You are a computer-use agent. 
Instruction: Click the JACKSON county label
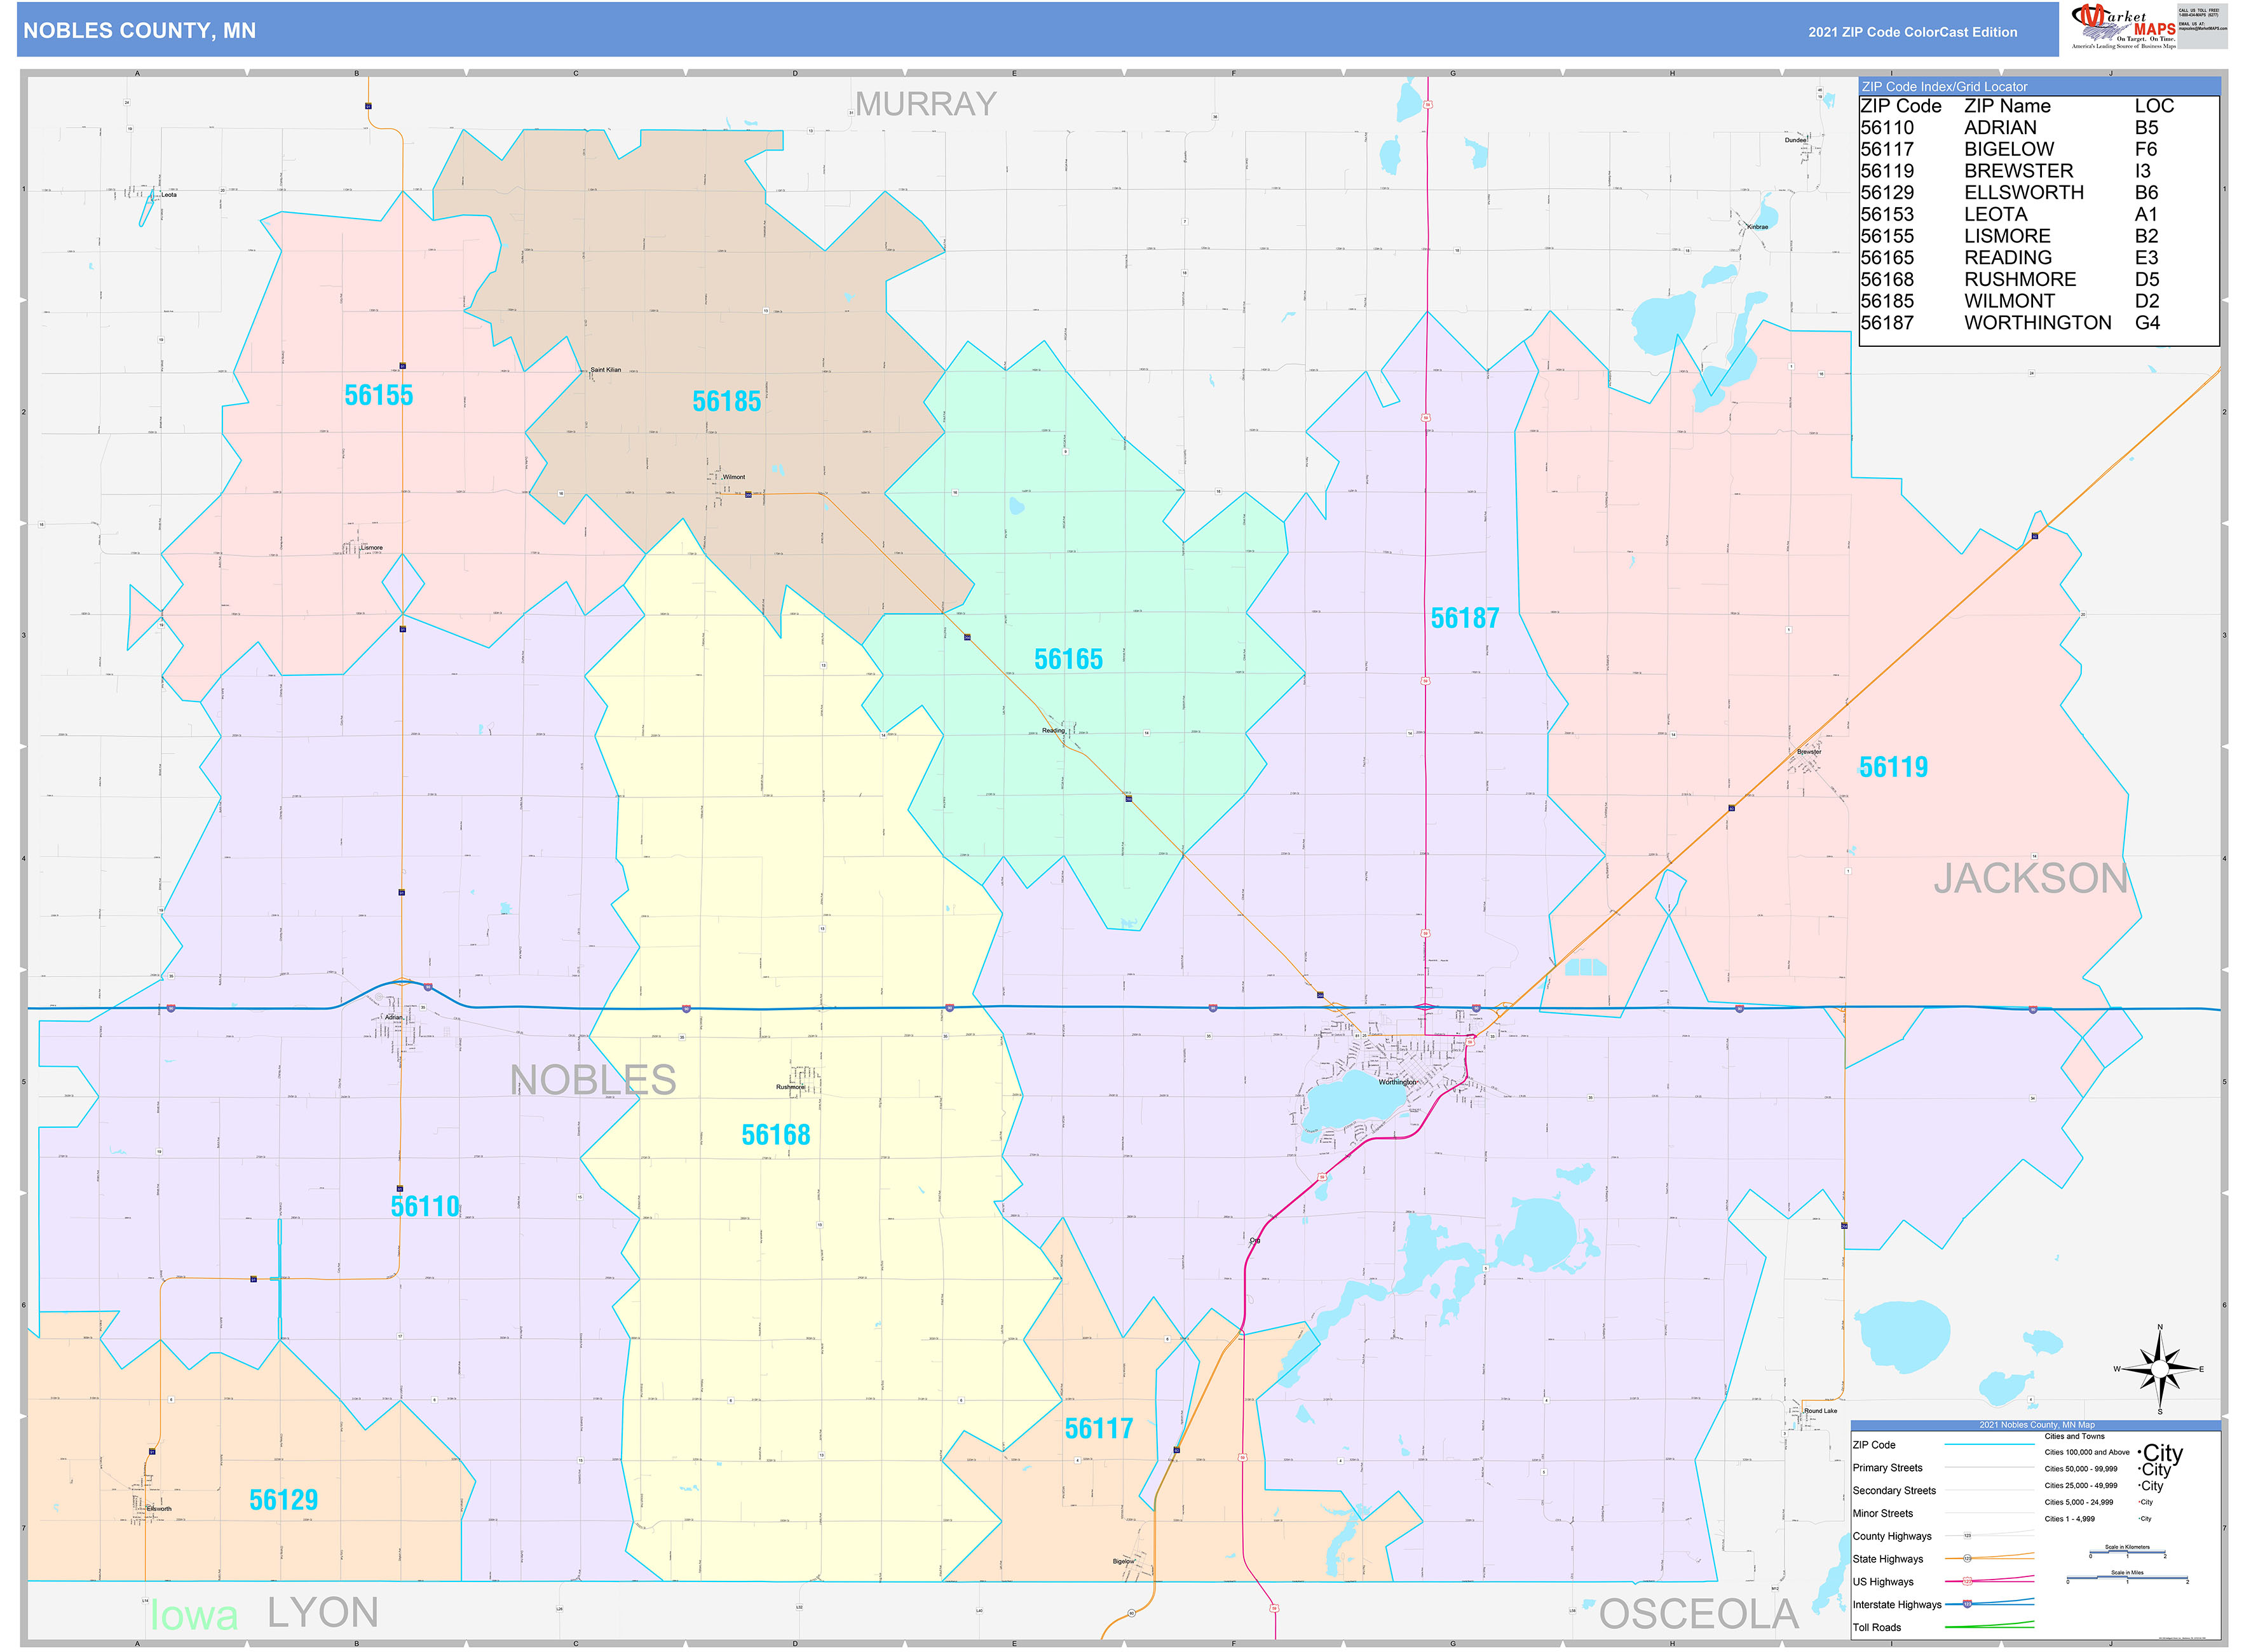(2030, 878)
